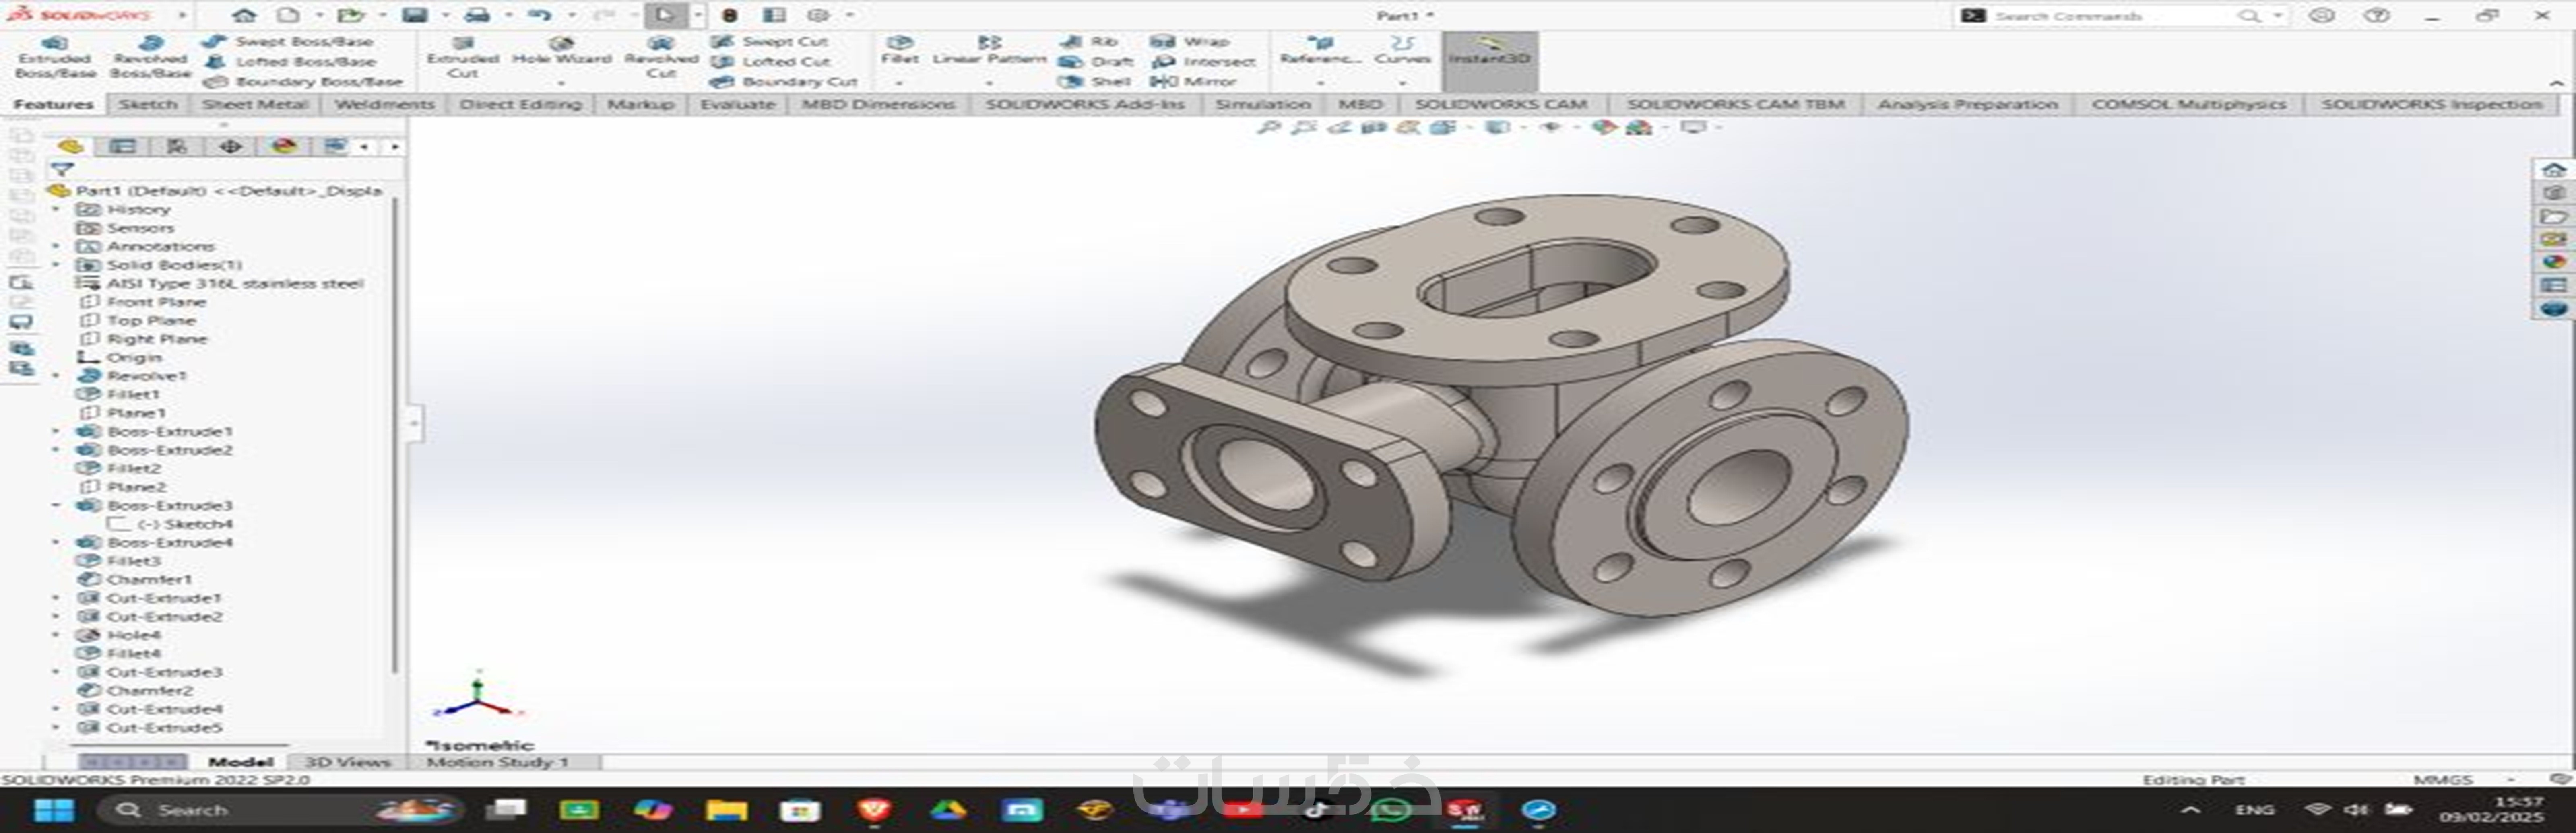Viewport: 2576px width, 833px height.
Task: Open the Hole Wizard tool
Action: pyautogui.click(x=561, y=50)
